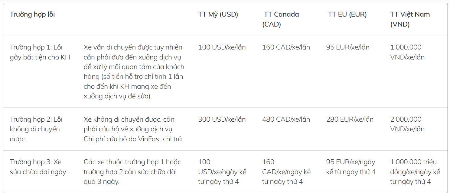Image resolution: width=450 pixels, height=195 pixels.
Task: Click the "sửa chữa dài quá 3 ngày" description
Action: [132, 172]
